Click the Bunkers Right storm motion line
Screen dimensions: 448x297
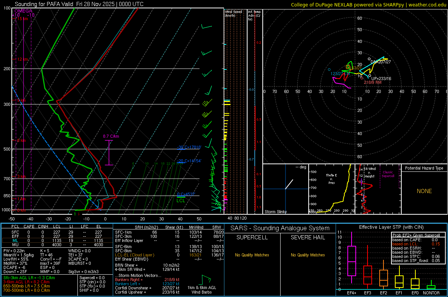tap(147, 280)
